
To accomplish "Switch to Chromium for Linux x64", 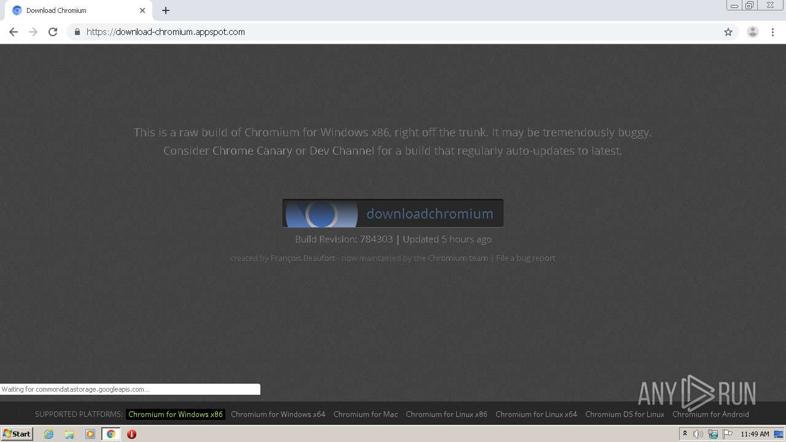I will (536, 414).
